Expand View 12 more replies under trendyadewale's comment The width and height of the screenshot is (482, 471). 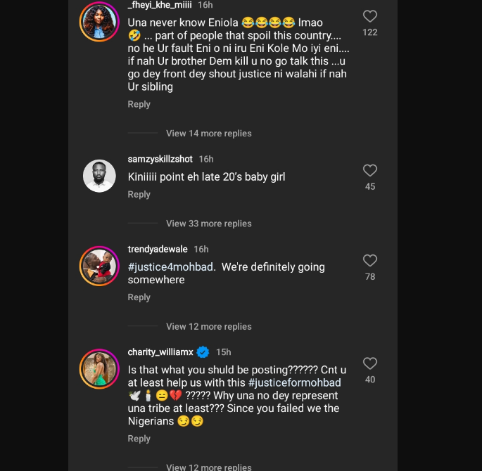coord(208,326)
